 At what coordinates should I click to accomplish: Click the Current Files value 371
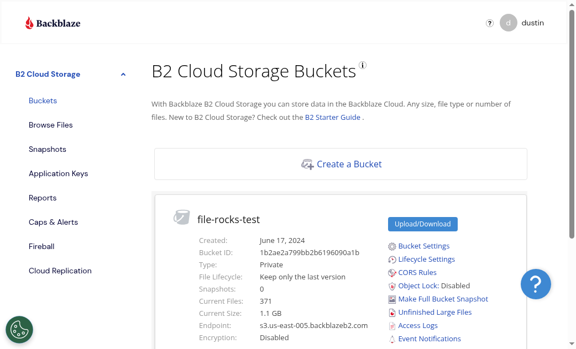[265, 302]
